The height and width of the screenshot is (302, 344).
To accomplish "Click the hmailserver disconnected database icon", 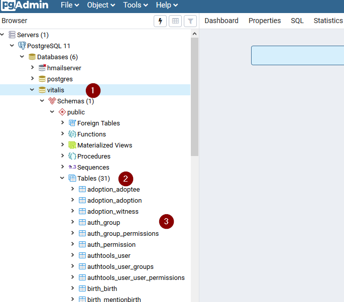I will (42, 68).
